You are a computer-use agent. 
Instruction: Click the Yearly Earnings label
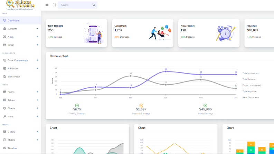[x=205, y=114]
